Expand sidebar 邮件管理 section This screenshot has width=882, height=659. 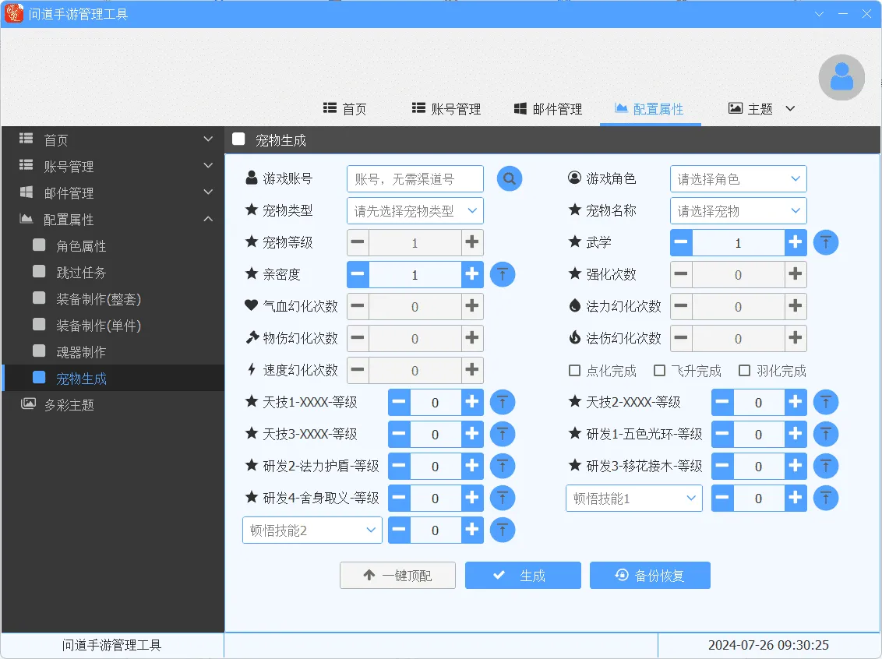point(112,193)
